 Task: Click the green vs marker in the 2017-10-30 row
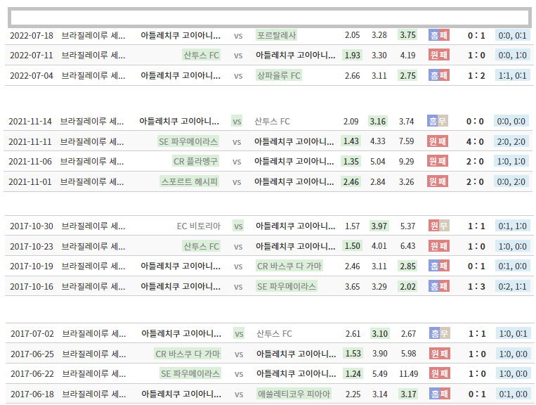tap(238, 226)
